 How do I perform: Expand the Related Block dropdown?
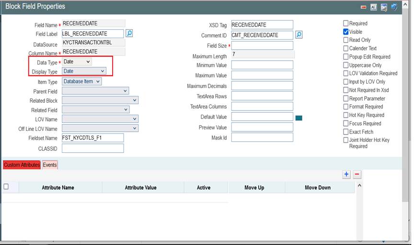(100, 100)
